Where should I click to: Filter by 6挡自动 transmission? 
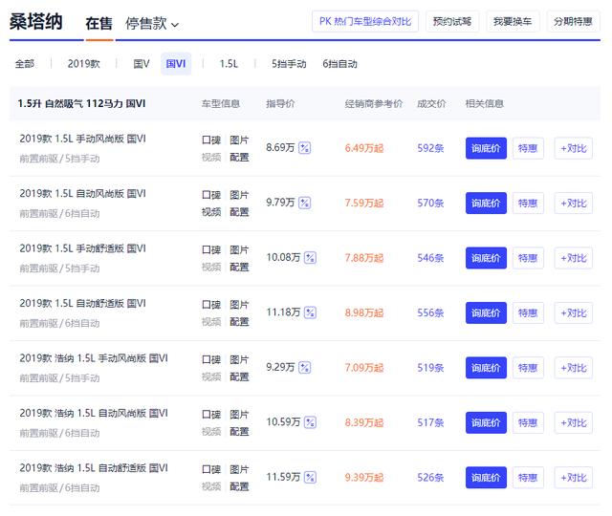click(x=339, y=64)
